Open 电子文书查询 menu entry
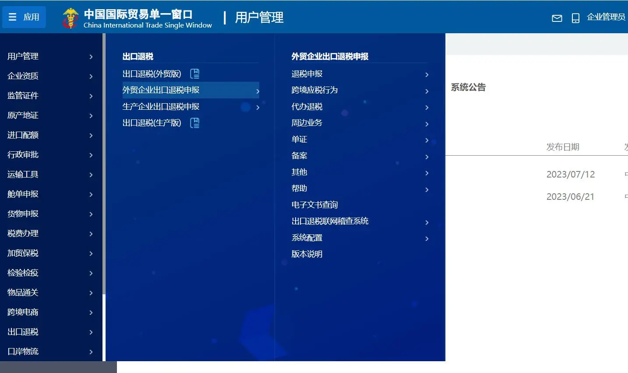Image resolution: width=628 pixels, height=373 pixels. click(x=317, y=204)
